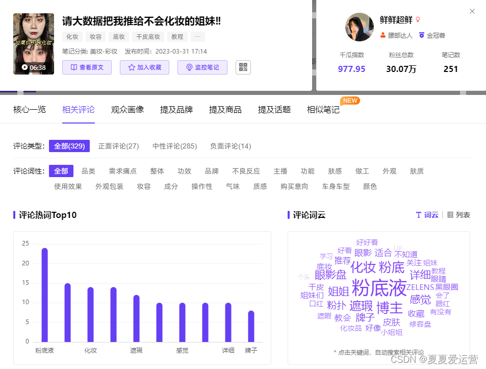Filter word type by 品牌
This screenshot has width=486, height=369.
(212, 171)
